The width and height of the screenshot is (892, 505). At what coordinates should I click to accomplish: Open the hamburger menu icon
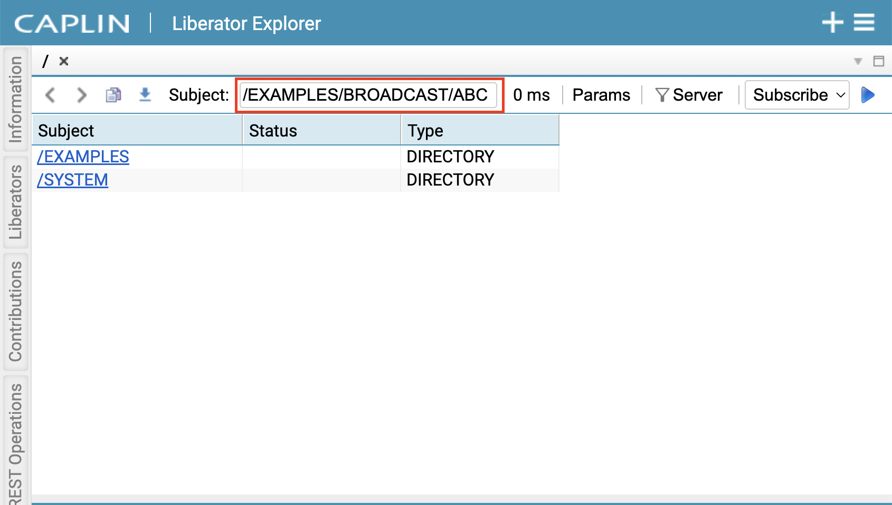[864, 23]
